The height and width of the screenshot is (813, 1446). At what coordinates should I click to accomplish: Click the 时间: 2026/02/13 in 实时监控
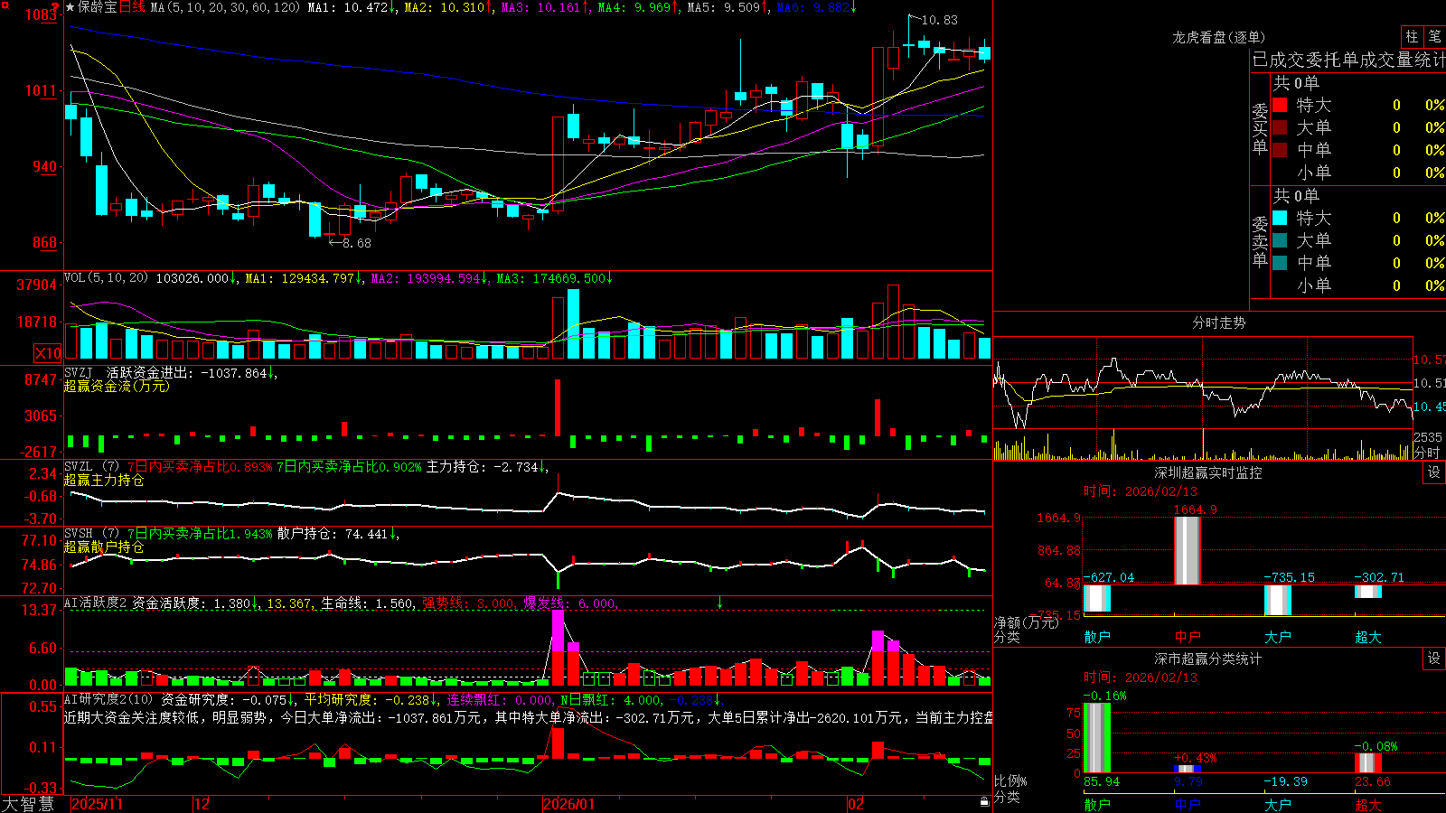tap(1140, 491)
